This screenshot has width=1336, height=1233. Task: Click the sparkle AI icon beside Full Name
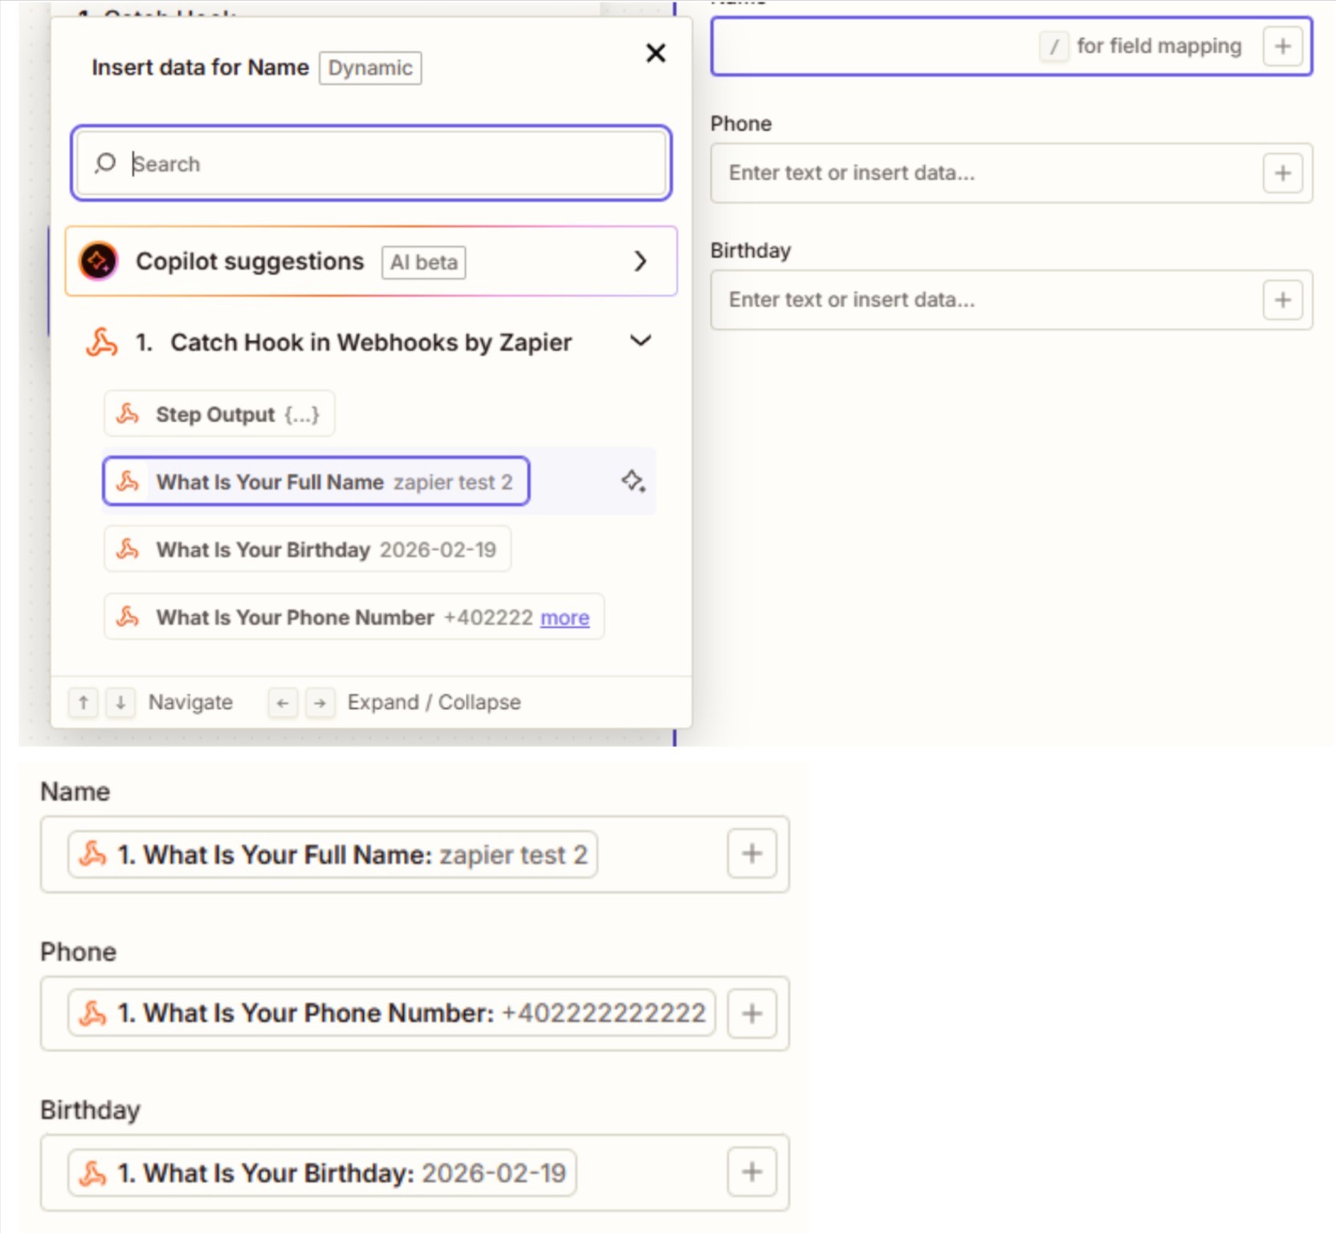[633, 482]
